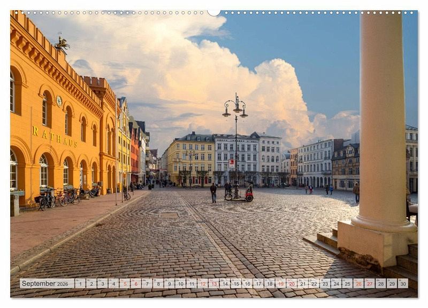Screen dimensions: 428x308
Task: Click the RATHAUS lettering on the building
Action: pyautogui.click(x=54, y=137)
